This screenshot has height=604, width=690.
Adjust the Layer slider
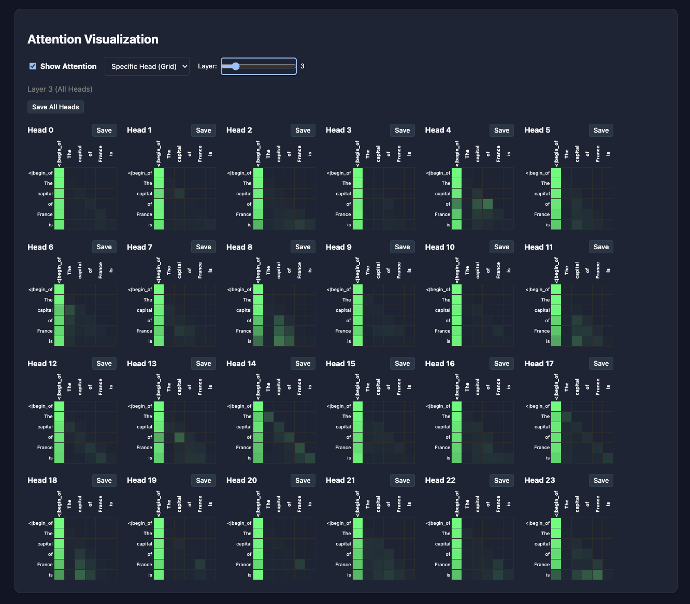click(258, 66)
